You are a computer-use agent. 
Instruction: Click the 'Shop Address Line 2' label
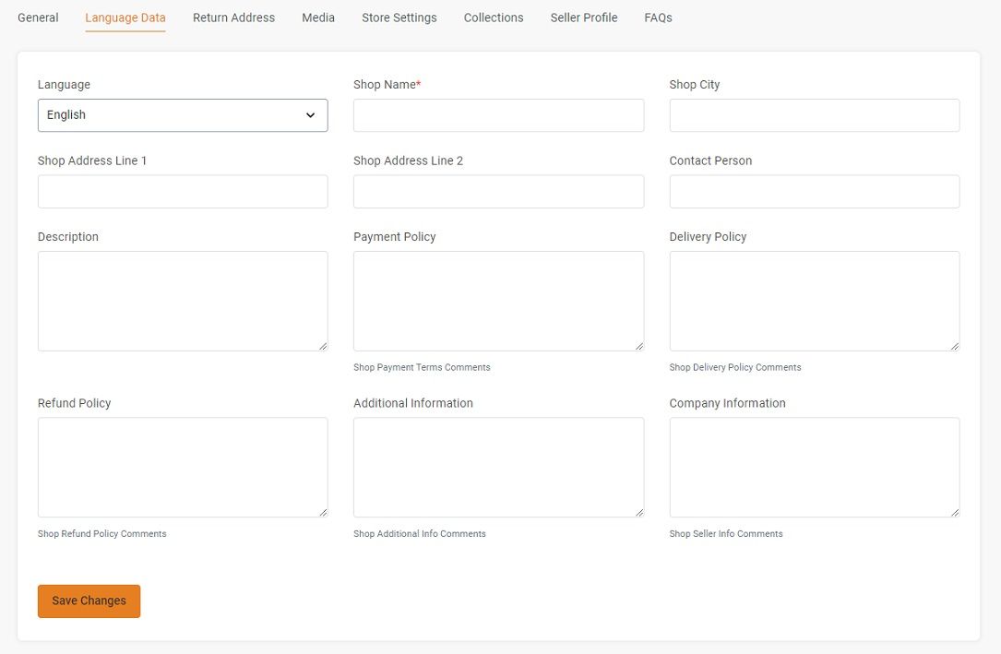(x=409, y=161)
